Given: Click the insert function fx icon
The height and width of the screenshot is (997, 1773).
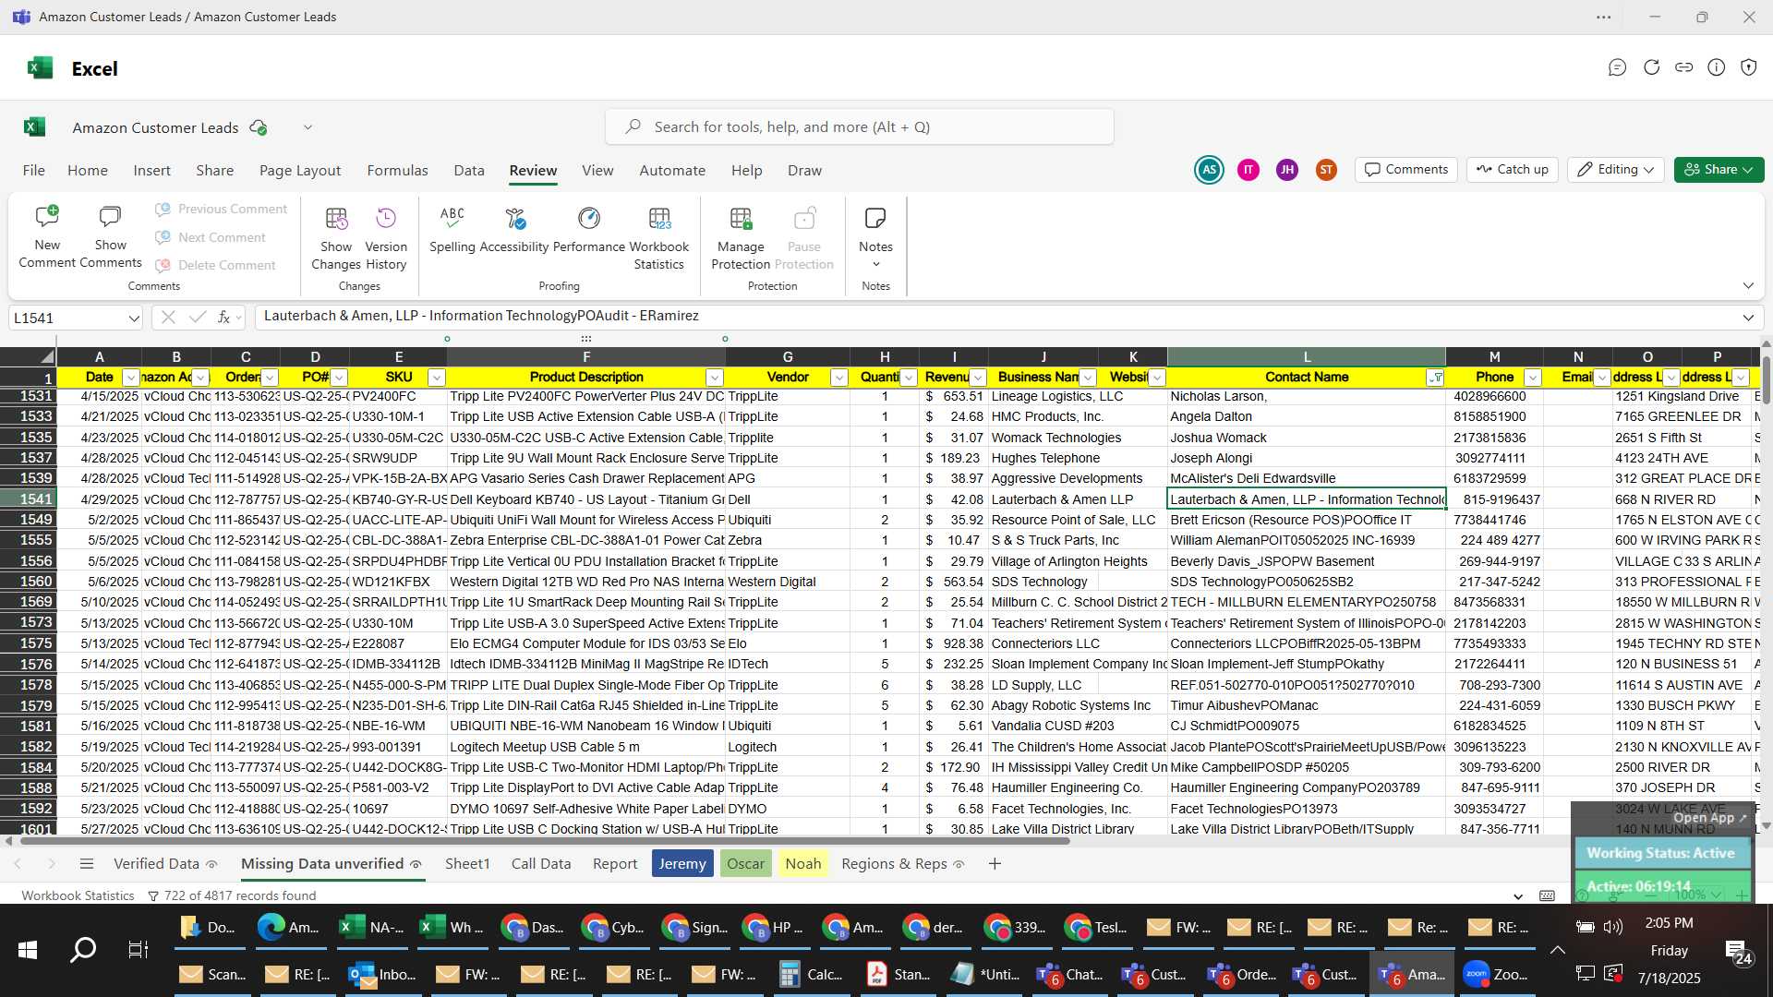Looking at the screenshot, I should 223,318.
